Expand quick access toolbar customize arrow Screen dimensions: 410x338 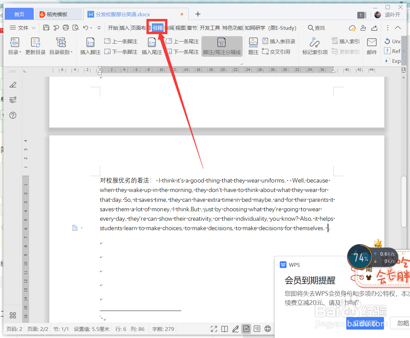(x=99, y=28)
